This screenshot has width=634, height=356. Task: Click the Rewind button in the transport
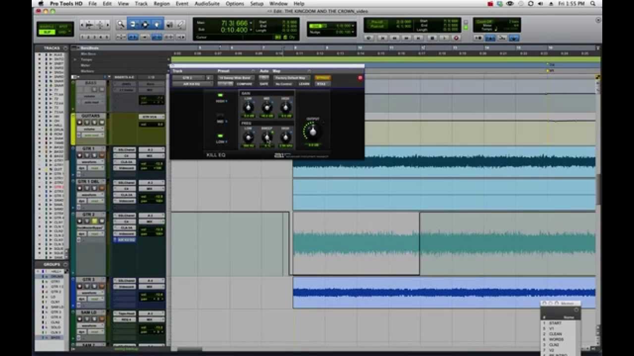[x=394, y=38]
